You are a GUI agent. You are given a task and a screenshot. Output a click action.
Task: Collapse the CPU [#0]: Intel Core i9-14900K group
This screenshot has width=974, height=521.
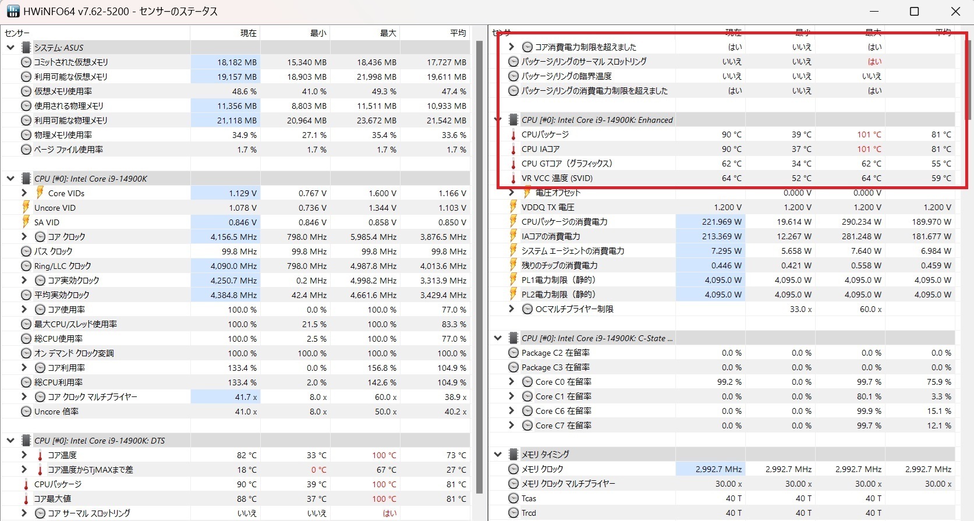10,178
